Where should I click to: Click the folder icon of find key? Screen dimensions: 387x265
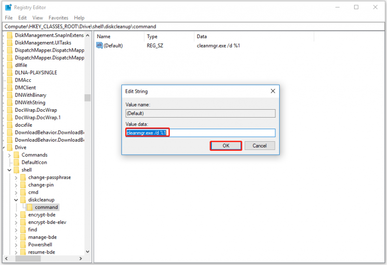(23, 230)
